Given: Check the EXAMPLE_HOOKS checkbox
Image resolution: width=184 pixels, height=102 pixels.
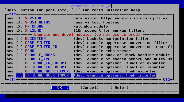Looking at the screenshot, I should point(19,55).
